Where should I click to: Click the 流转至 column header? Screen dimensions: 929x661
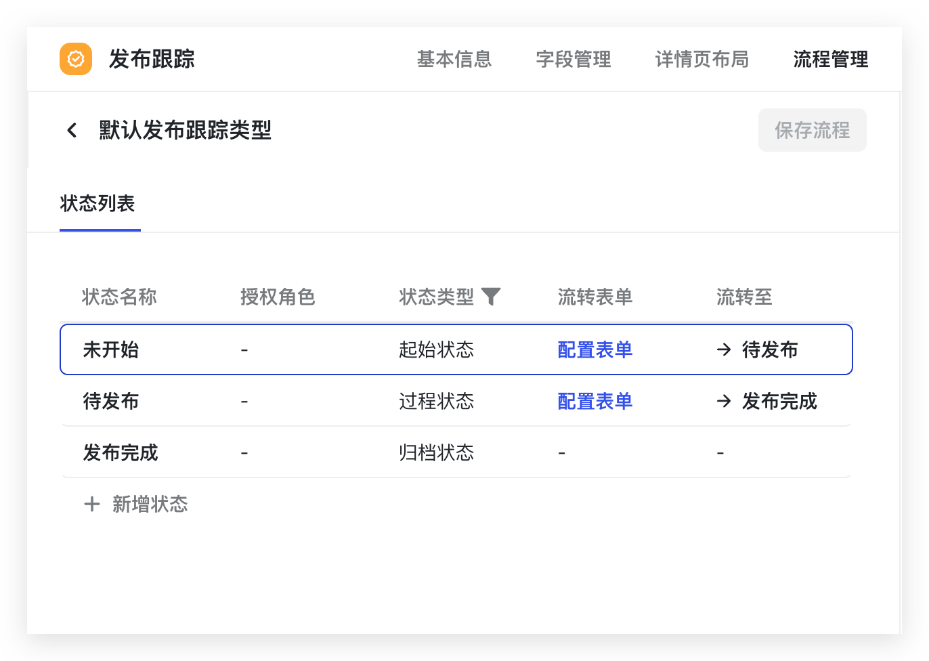click(x=744, y=297)
